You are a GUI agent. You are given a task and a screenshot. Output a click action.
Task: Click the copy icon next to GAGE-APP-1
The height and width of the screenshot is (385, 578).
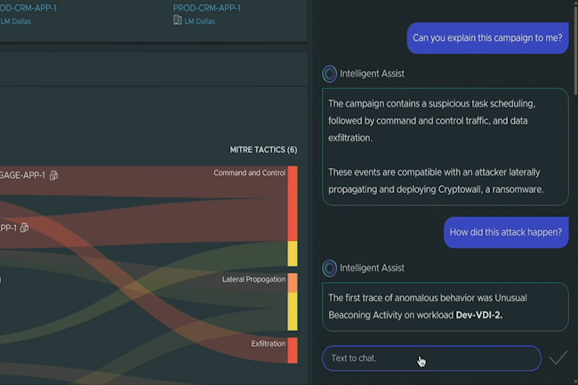tap(54, 176)
